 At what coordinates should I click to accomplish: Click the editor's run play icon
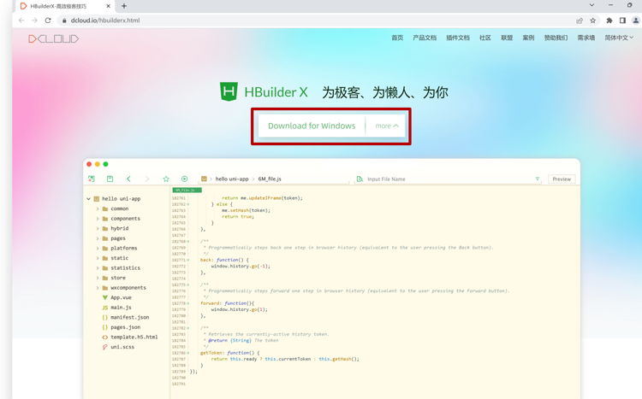point(184,179)
